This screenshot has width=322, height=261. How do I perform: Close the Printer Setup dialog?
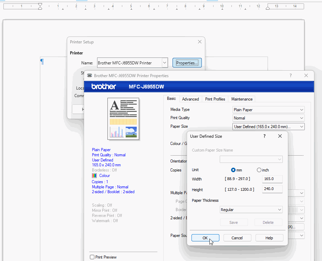point(199,42)
